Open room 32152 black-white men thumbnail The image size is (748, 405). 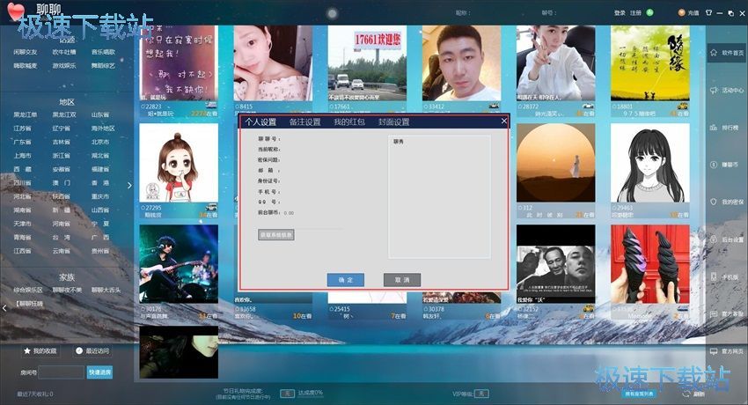click(x=556, y=264)
